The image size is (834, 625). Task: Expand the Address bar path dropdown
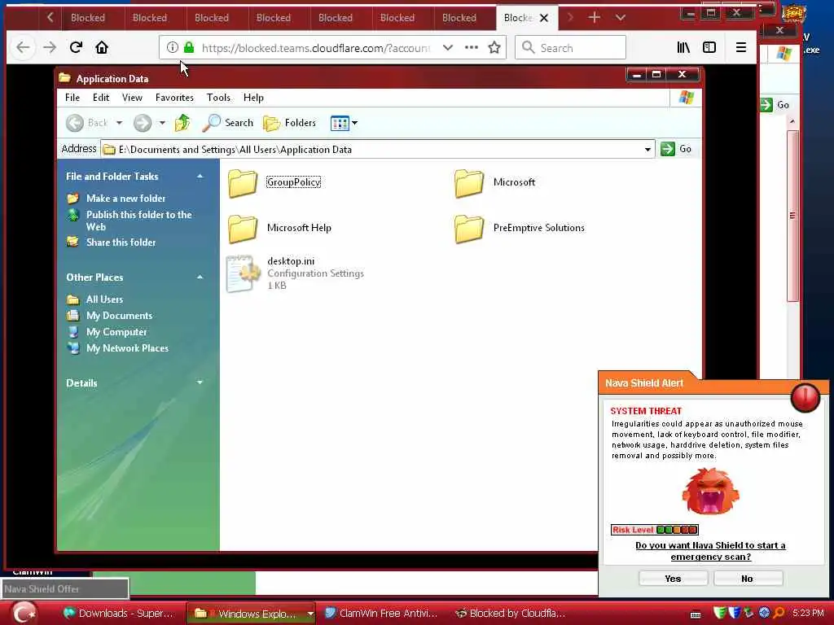click(647, 150)
